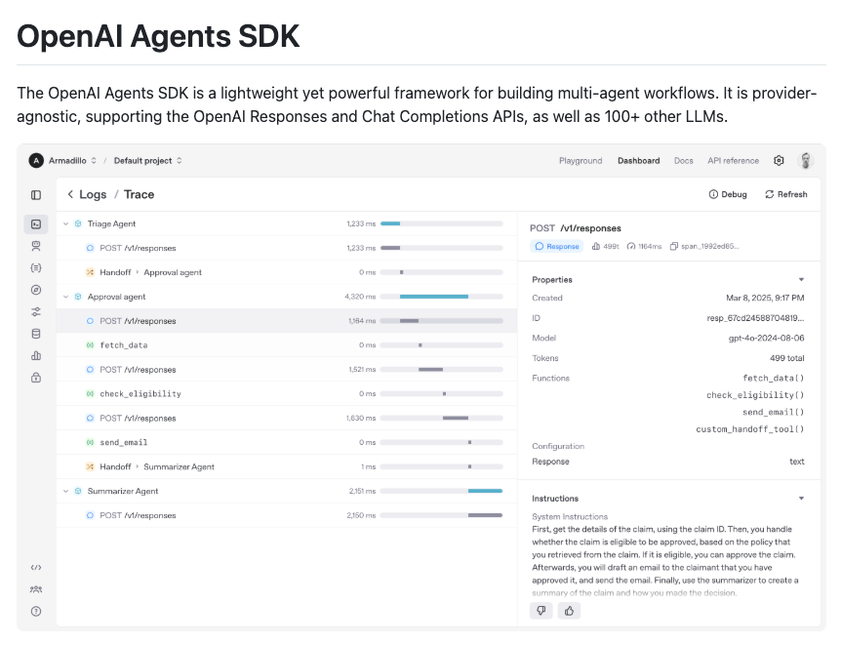Click the database storage icon in sidebar
Viewport: 841px width, 645px height.
point(36,334)
